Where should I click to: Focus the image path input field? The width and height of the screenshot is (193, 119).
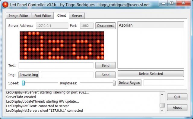(x=67, y=75)
